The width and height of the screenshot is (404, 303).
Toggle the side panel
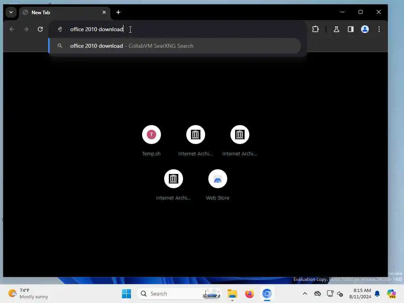[351, 29]
